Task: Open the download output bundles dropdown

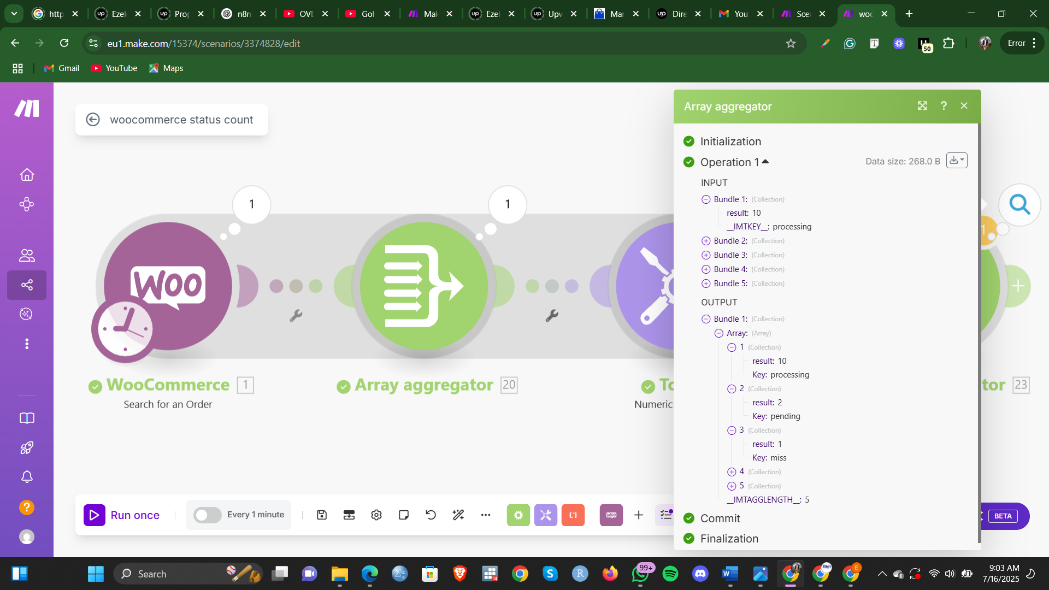Action: coord(956,161)
